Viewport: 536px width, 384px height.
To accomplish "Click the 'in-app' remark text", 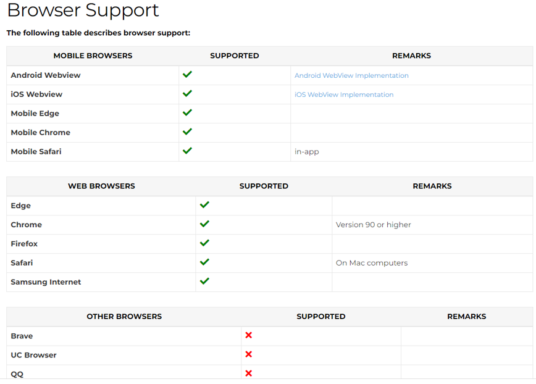I will 307,152.
